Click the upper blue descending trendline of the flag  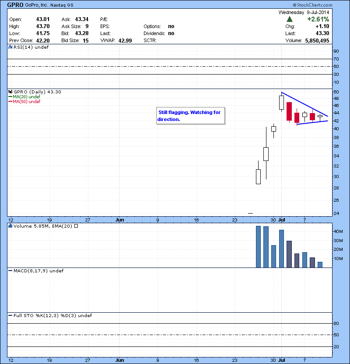pos(304,104)
